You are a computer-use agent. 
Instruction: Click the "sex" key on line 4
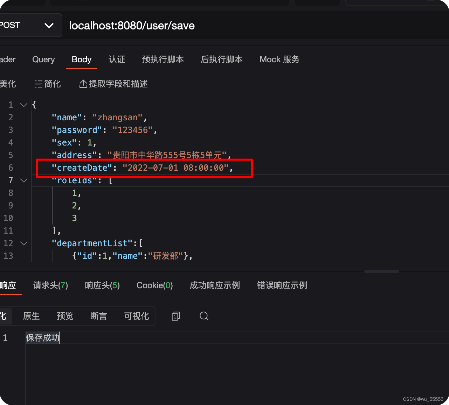click(x=64, y=143)
